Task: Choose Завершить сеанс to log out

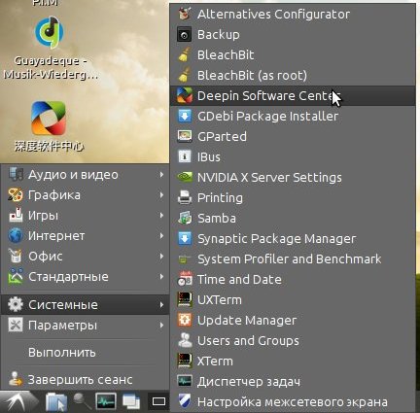Action: coord(86,379)
